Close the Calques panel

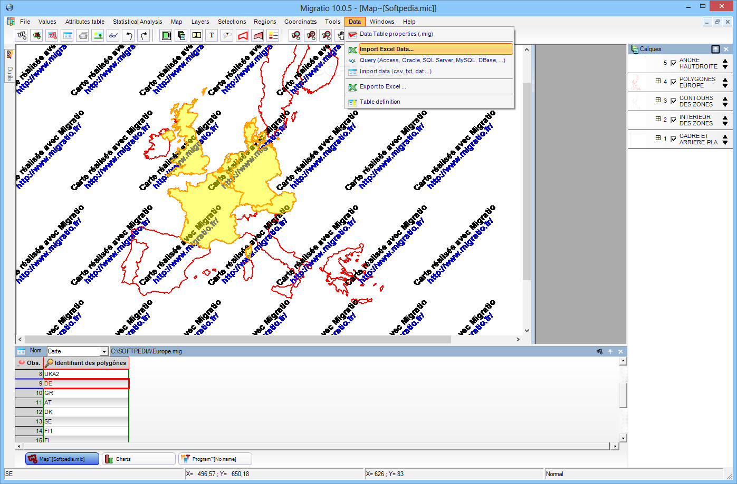[x=726, y=49]
